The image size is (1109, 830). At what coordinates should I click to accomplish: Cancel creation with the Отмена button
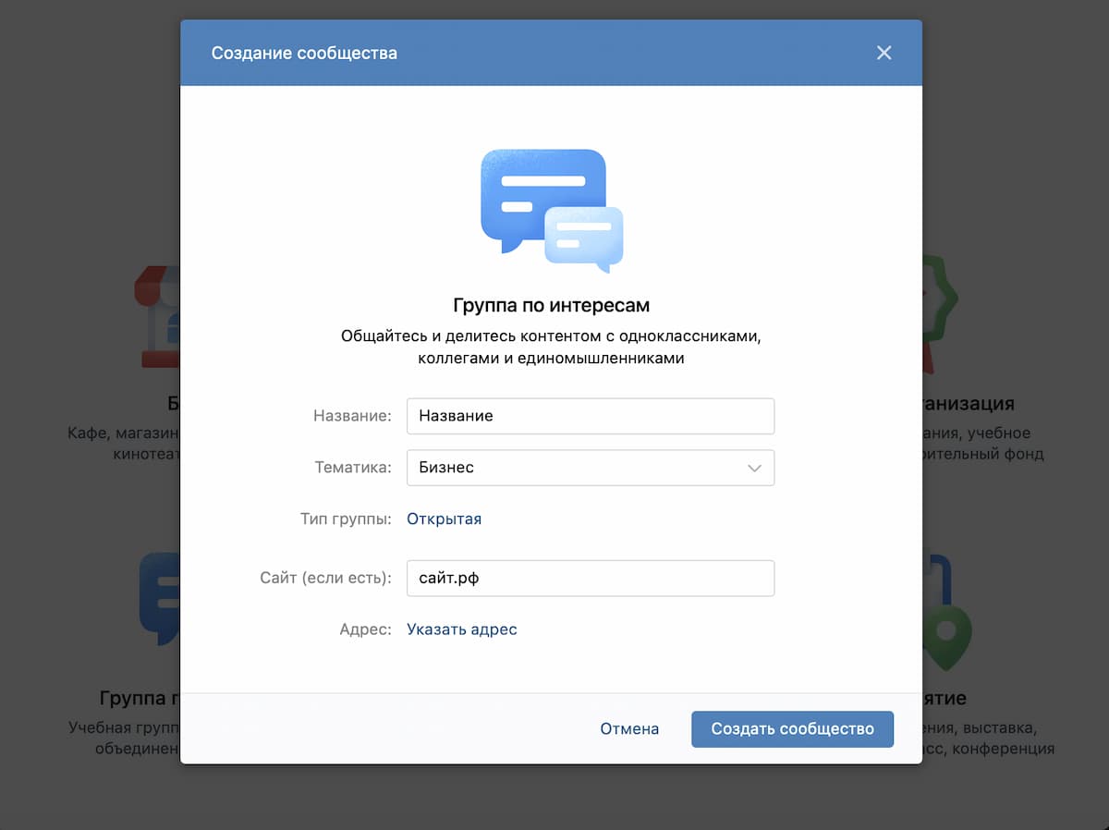629,728
